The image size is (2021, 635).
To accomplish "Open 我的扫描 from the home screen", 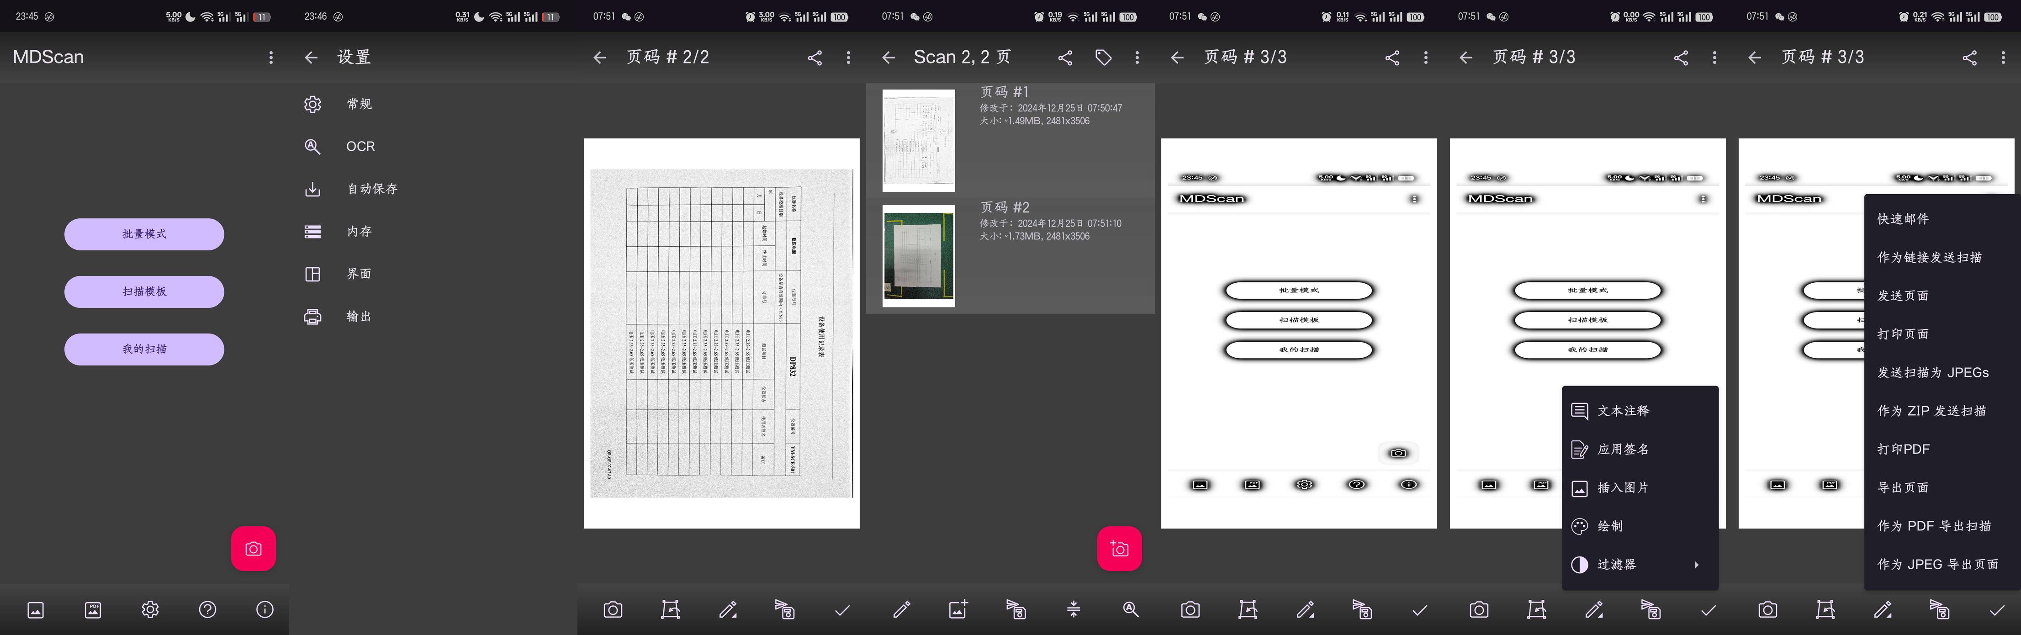I will (x=144, y=349).
